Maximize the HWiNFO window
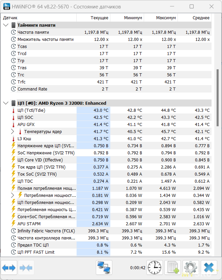This screenshot has height=280, width=222. point(192,7)
